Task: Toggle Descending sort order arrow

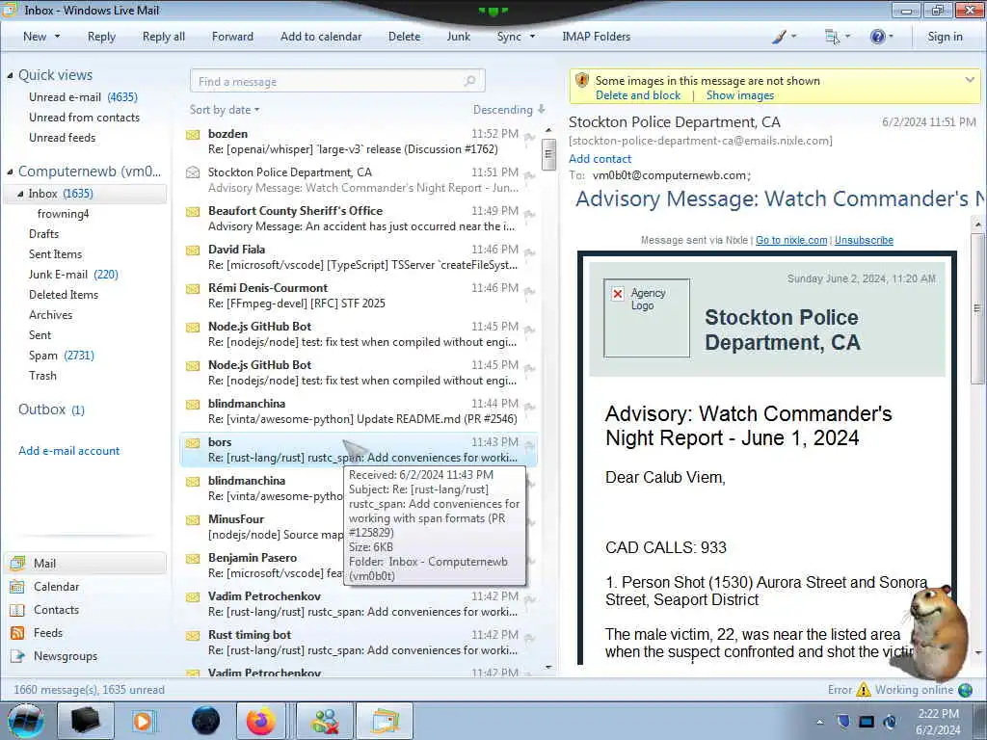Action: pos(542,110)
